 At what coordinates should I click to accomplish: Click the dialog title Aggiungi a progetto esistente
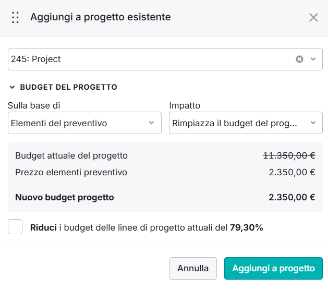pos(101,17)
